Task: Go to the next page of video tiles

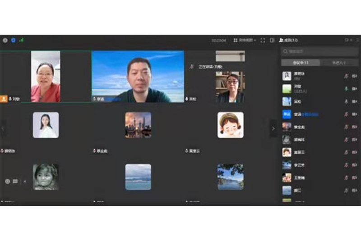Action: click(x=273, y=129)
